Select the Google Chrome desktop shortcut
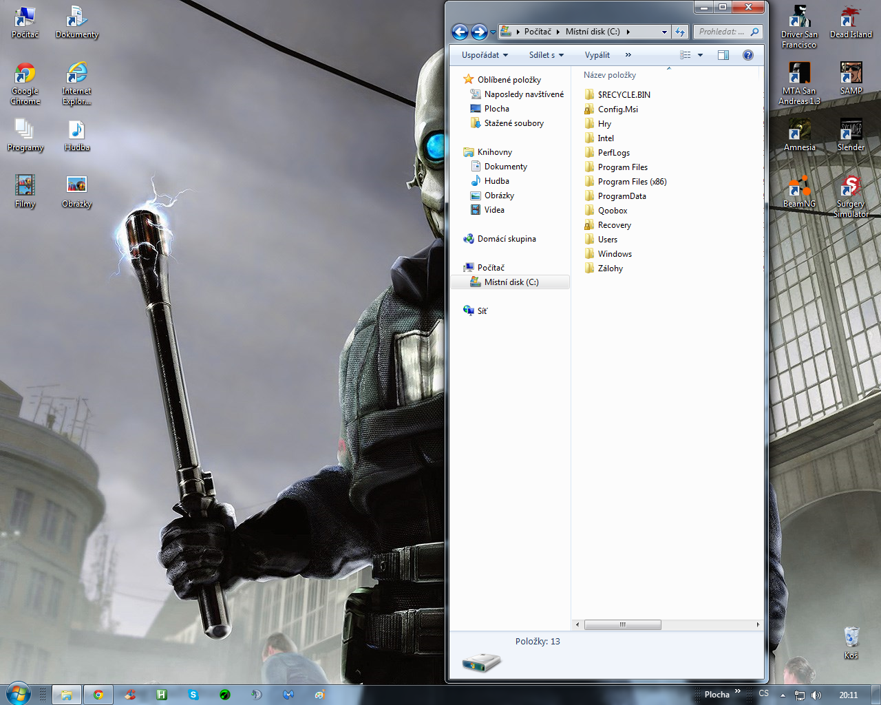 25,83
